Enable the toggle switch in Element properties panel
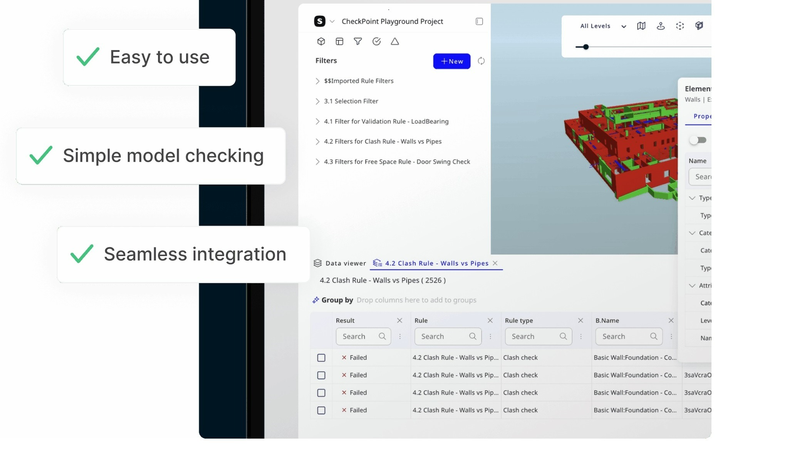The image size is (807, 454). pyautogui.click(x=698, y=140)
